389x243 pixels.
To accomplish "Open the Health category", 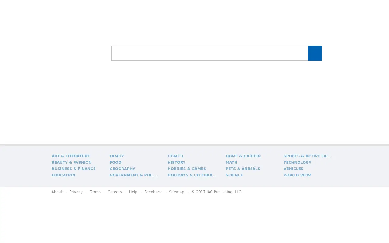I will point(175,156).
